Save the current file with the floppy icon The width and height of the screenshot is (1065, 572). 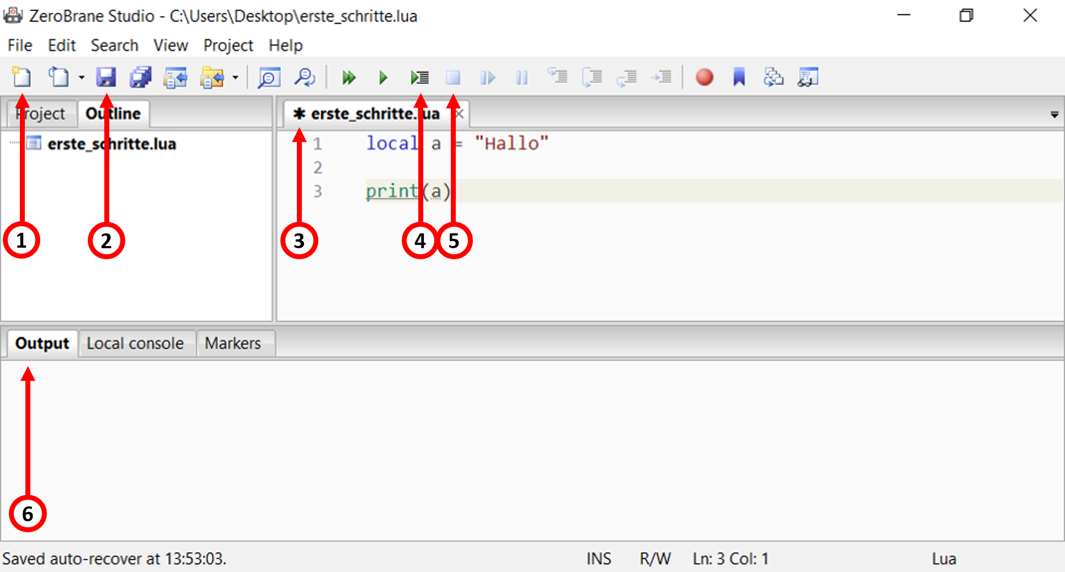(x=105, y=77)
